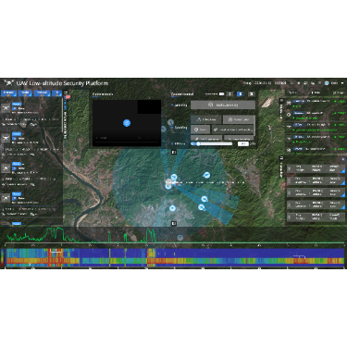Screen dimensions: 347x347
Task: Click the third blue tab above the drone list
Action: pyautogui.click(x=42, y=93)
